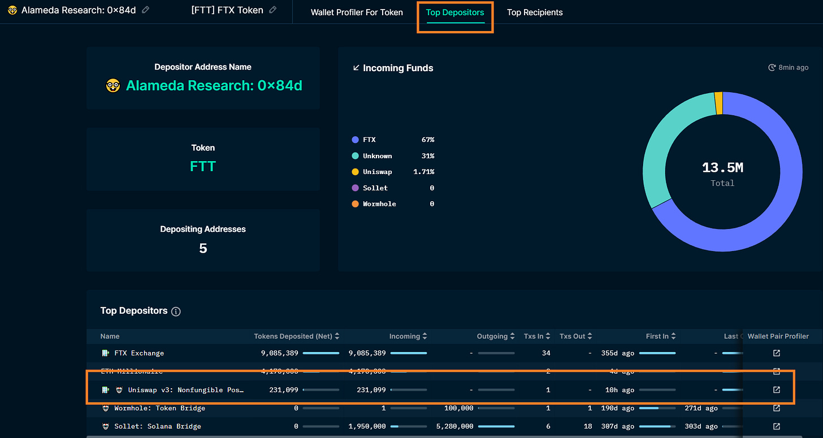Click the Incoming Funds arrow icon

[356, 68]
